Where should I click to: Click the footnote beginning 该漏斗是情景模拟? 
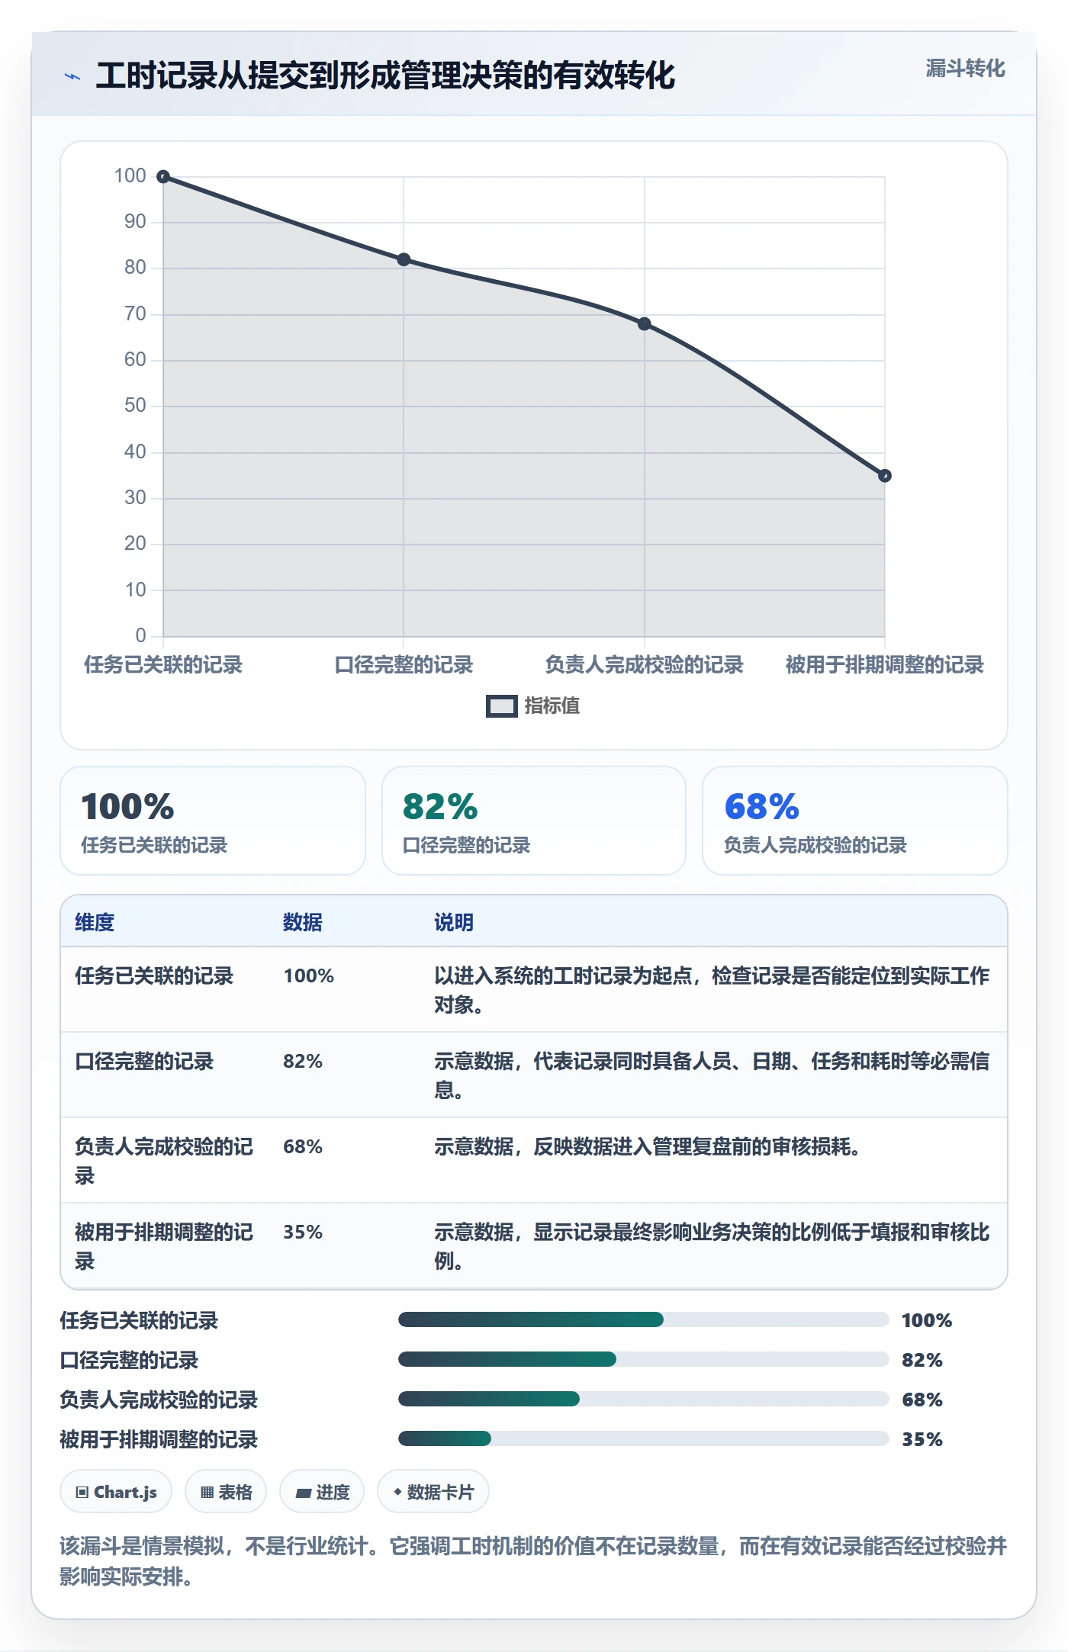coord(534,1561)
